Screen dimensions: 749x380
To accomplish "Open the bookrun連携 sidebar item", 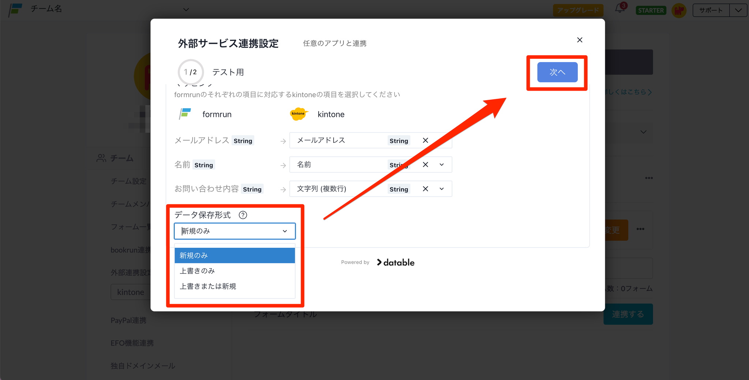I will [x=131, y=250].
